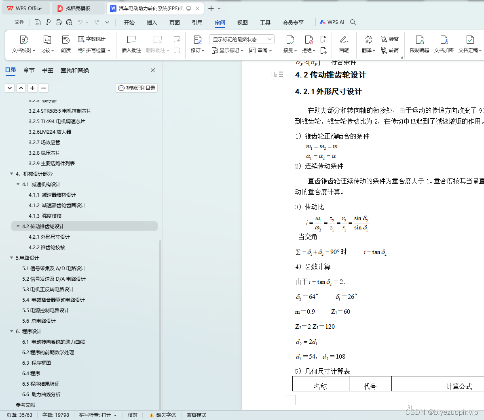Convert text with 转繁 button

pyautogui.click(x=389, y=39)
